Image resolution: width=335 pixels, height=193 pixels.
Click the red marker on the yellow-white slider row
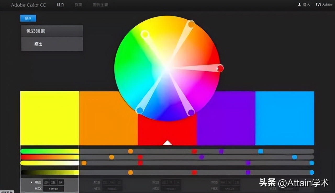tap(140, 163)
